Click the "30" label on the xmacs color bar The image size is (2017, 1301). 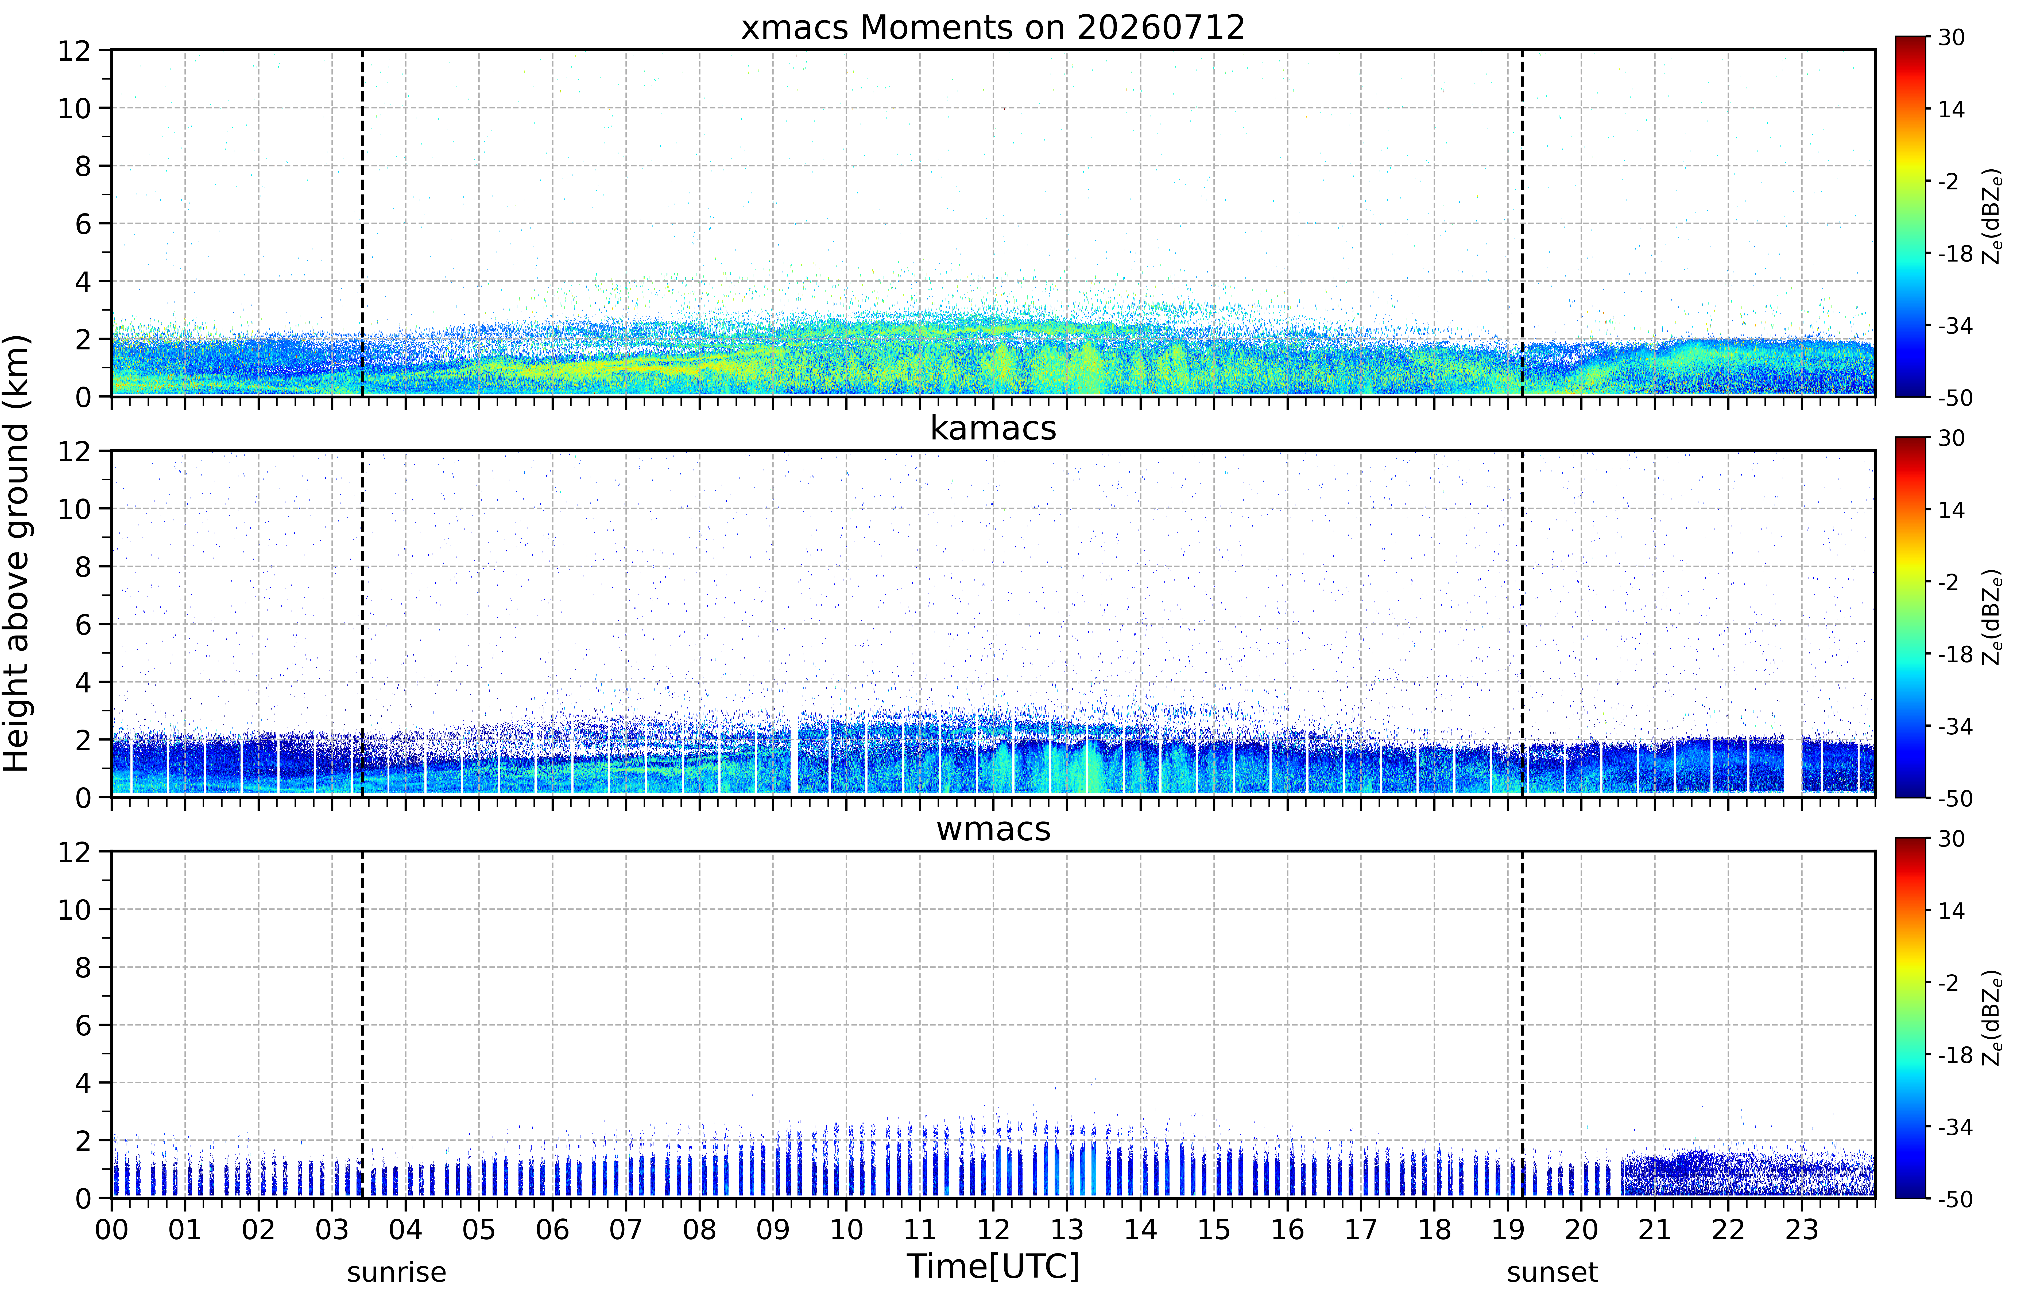pyautogui.click(x=1951, y=37)
